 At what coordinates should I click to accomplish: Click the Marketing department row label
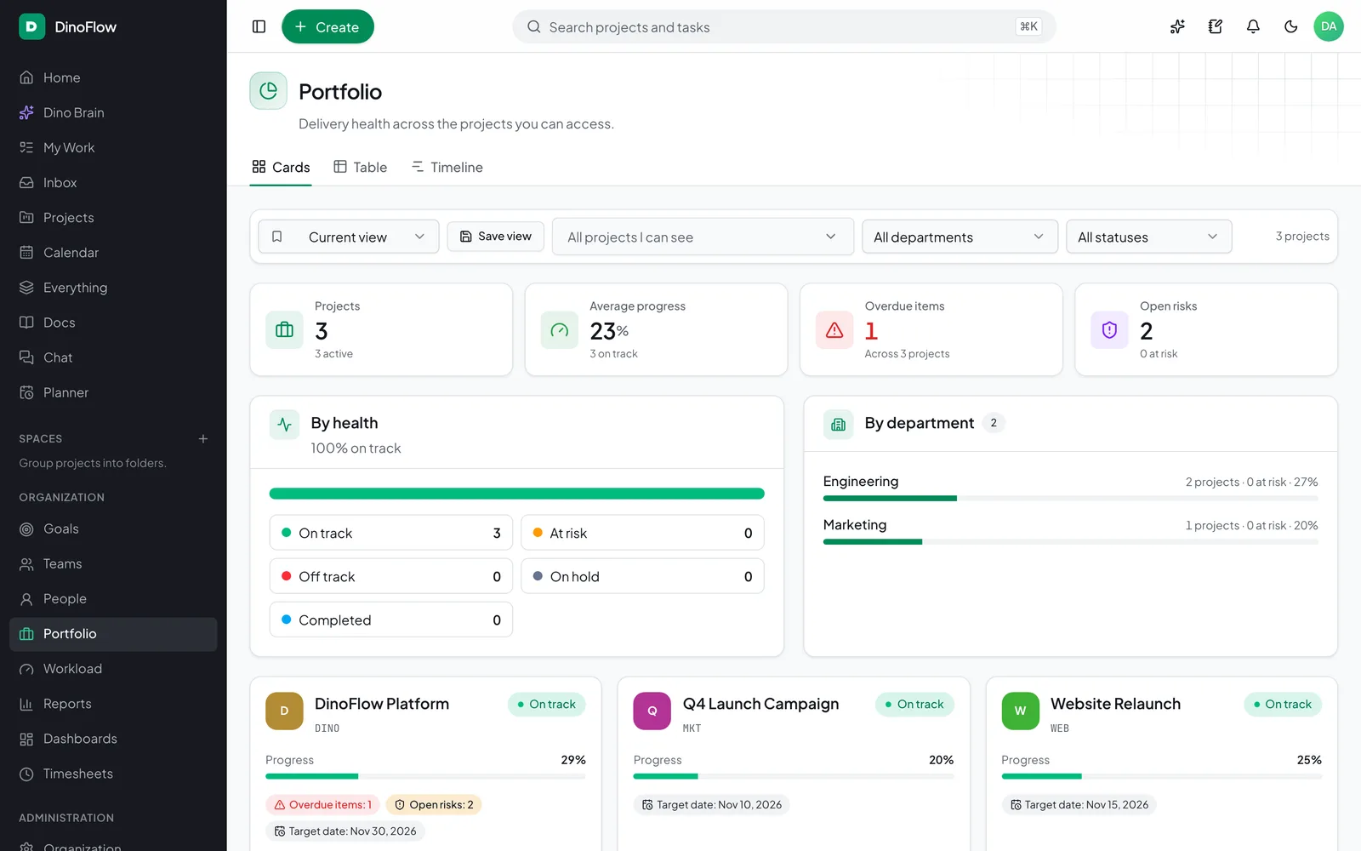point(855,525)
